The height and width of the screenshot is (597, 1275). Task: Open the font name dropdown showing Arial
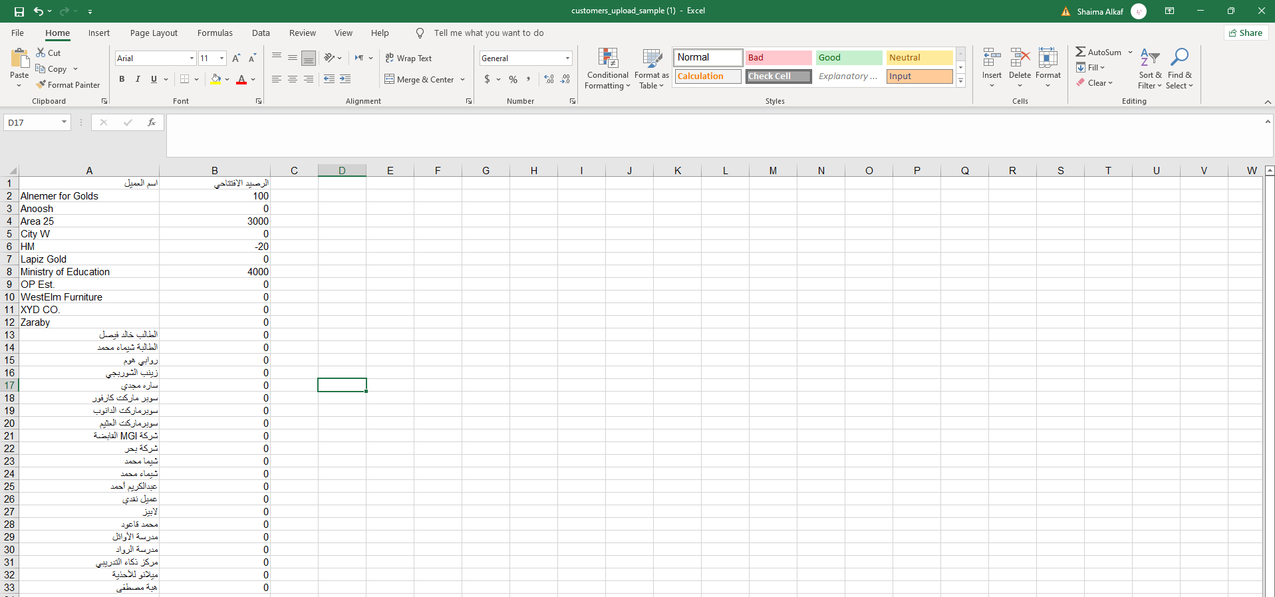pyautogui.click(x=192, y=59)
